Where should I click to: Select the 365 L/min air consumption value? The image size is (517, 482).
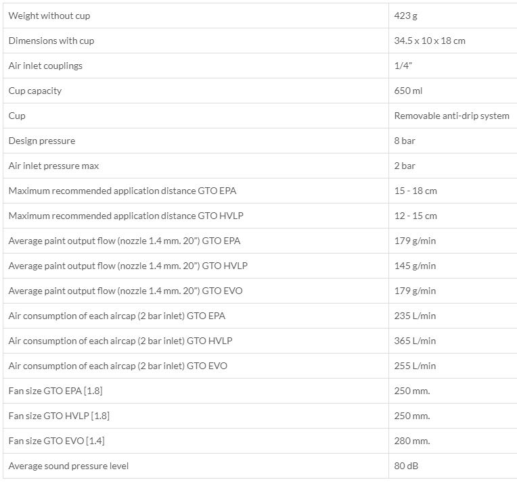415,341
